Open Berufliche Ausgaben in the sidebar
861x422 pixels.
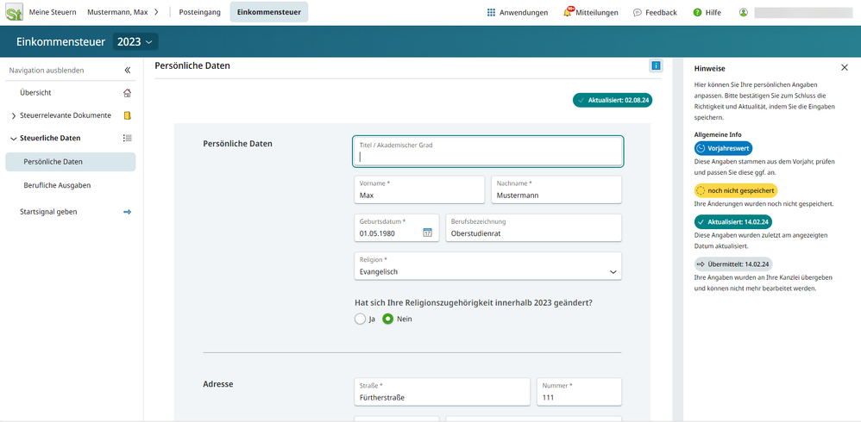coord(57,185)
